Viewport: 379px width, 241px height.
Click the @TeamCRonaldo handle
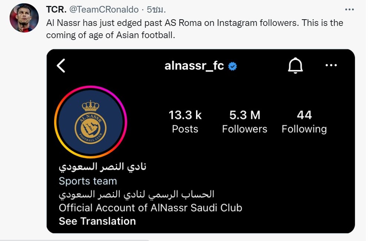click(x=104, y=10)
